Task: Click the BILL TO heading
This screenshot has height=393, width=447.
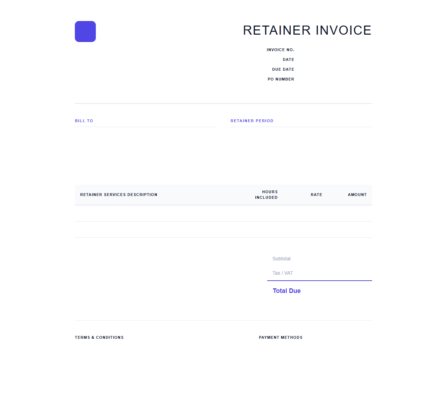Action: pos(84,121)
